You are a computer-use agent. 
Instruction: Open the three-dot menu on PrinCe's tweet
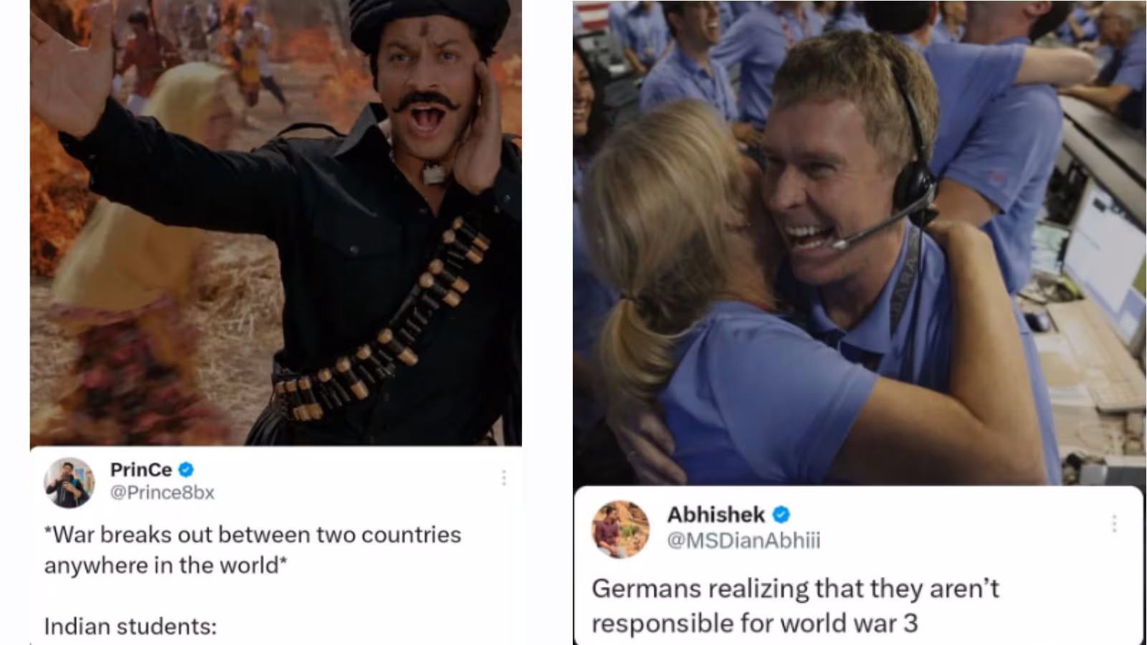(504, 477)
